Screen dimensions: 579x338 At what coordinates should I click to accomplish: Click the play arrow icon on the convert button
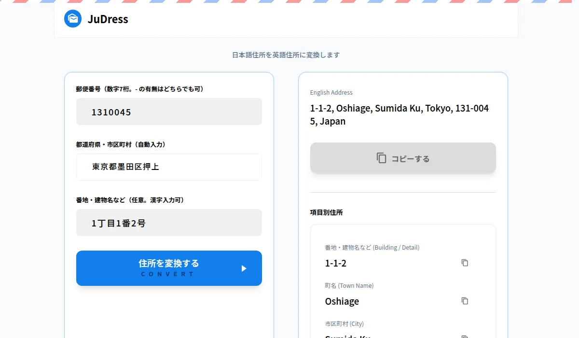244,268
